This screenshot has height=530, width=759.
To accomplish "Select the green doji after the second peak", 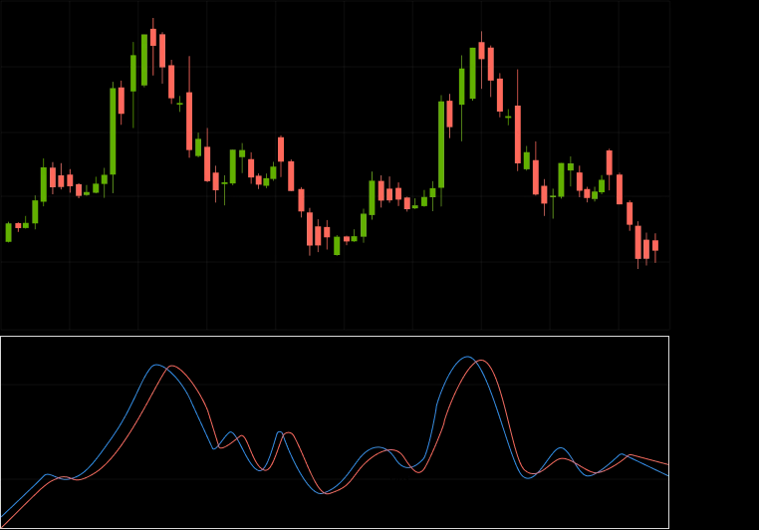I will [x=508, y=117].
